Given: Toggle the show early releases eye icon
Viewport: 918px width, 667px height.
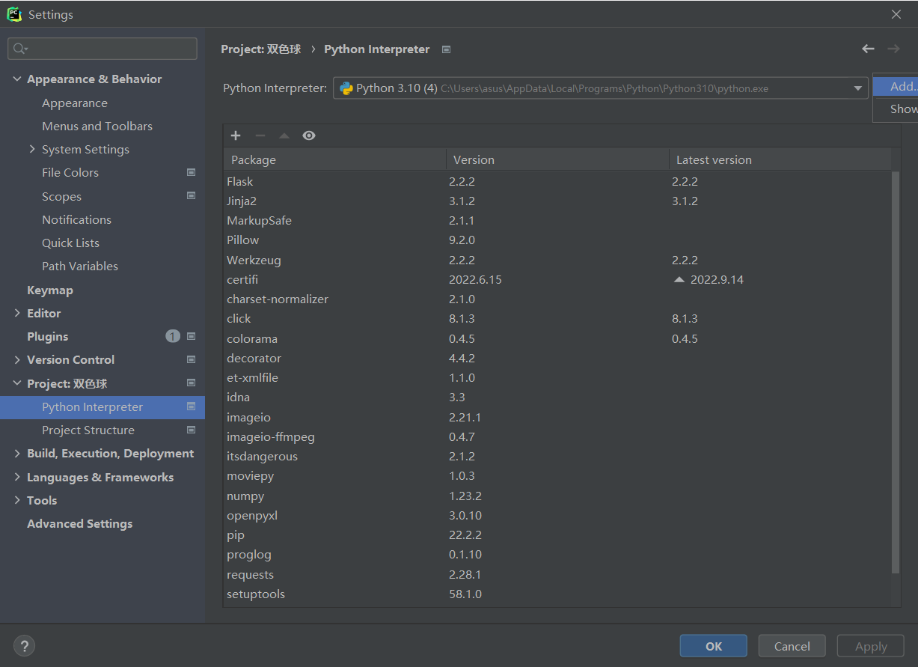Looking at the screenshot, I should click(309, 135).
